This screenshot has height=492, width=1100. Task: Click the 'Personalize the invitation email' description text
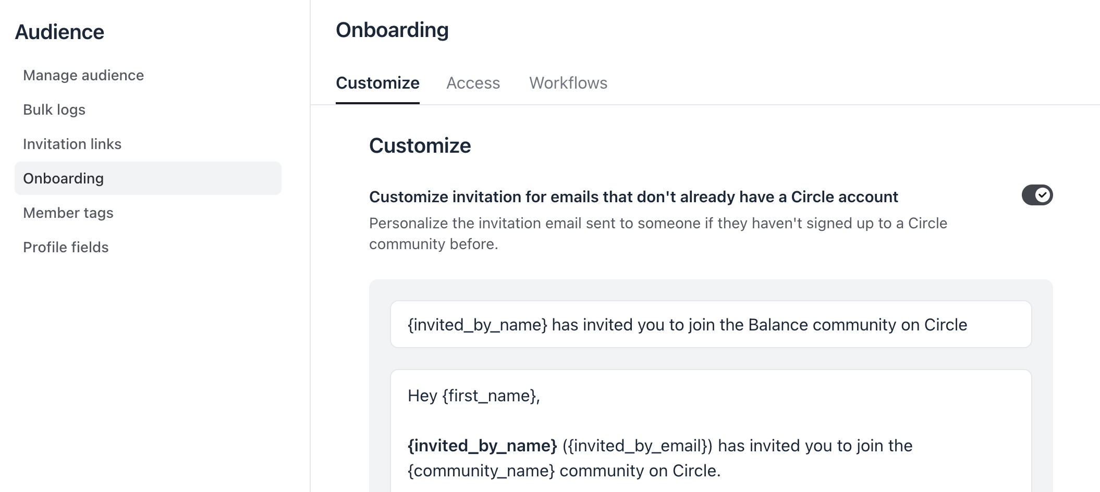click(658, 233)
